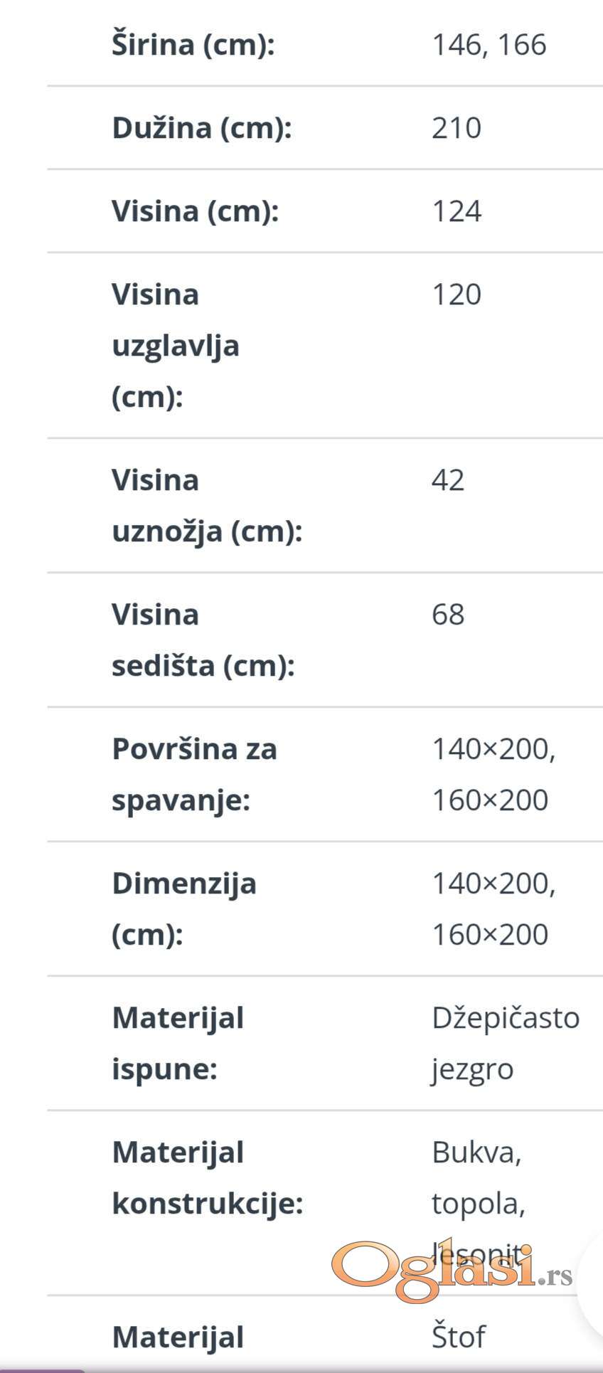Image resolution: width=603 pixels, height=1373 pixels.
Task: Click the "Materijal ispune:" label
Action: [178, 1044]
